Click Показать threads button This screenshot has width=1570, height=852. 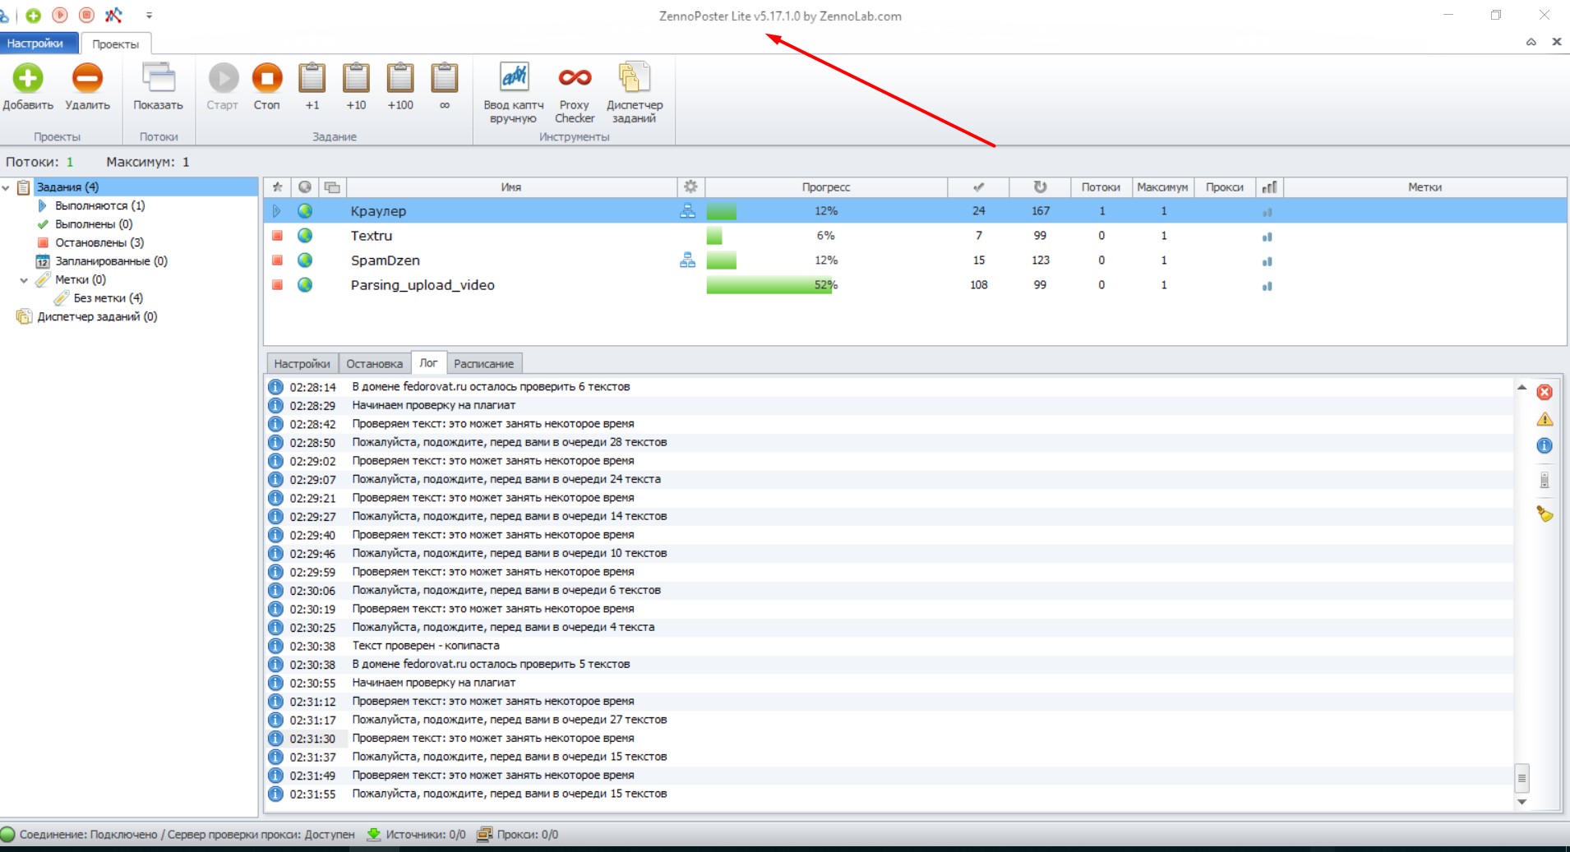[x=158, y=87]
